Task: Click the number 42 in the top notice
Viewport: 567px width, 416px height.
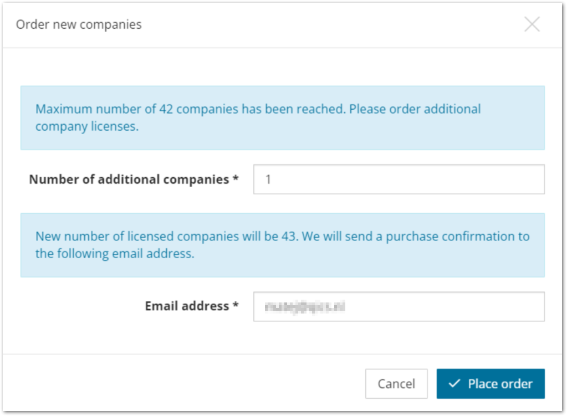Action: [x=166, y=109]
